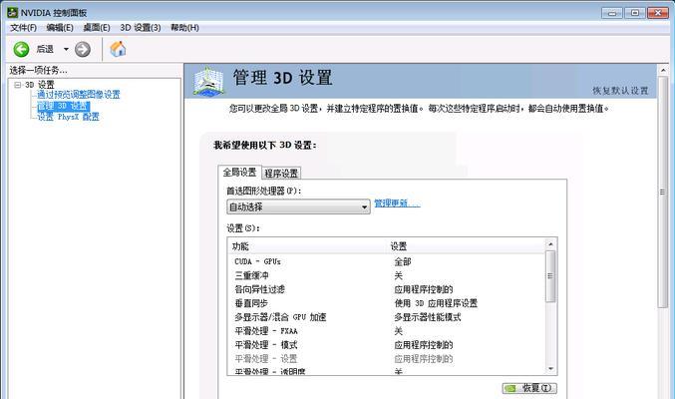Select the 垂直同步 settings row
Viewport: 675px width, 399px height.
(x=386, y=303)
